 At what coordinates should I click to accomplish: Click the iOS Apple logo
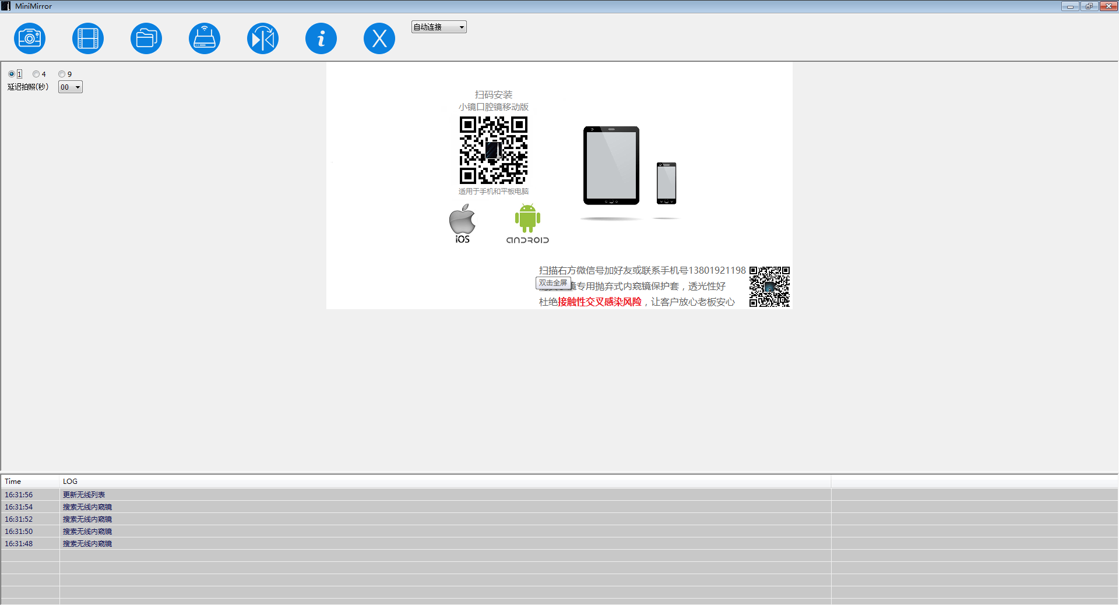click(462, 224)
